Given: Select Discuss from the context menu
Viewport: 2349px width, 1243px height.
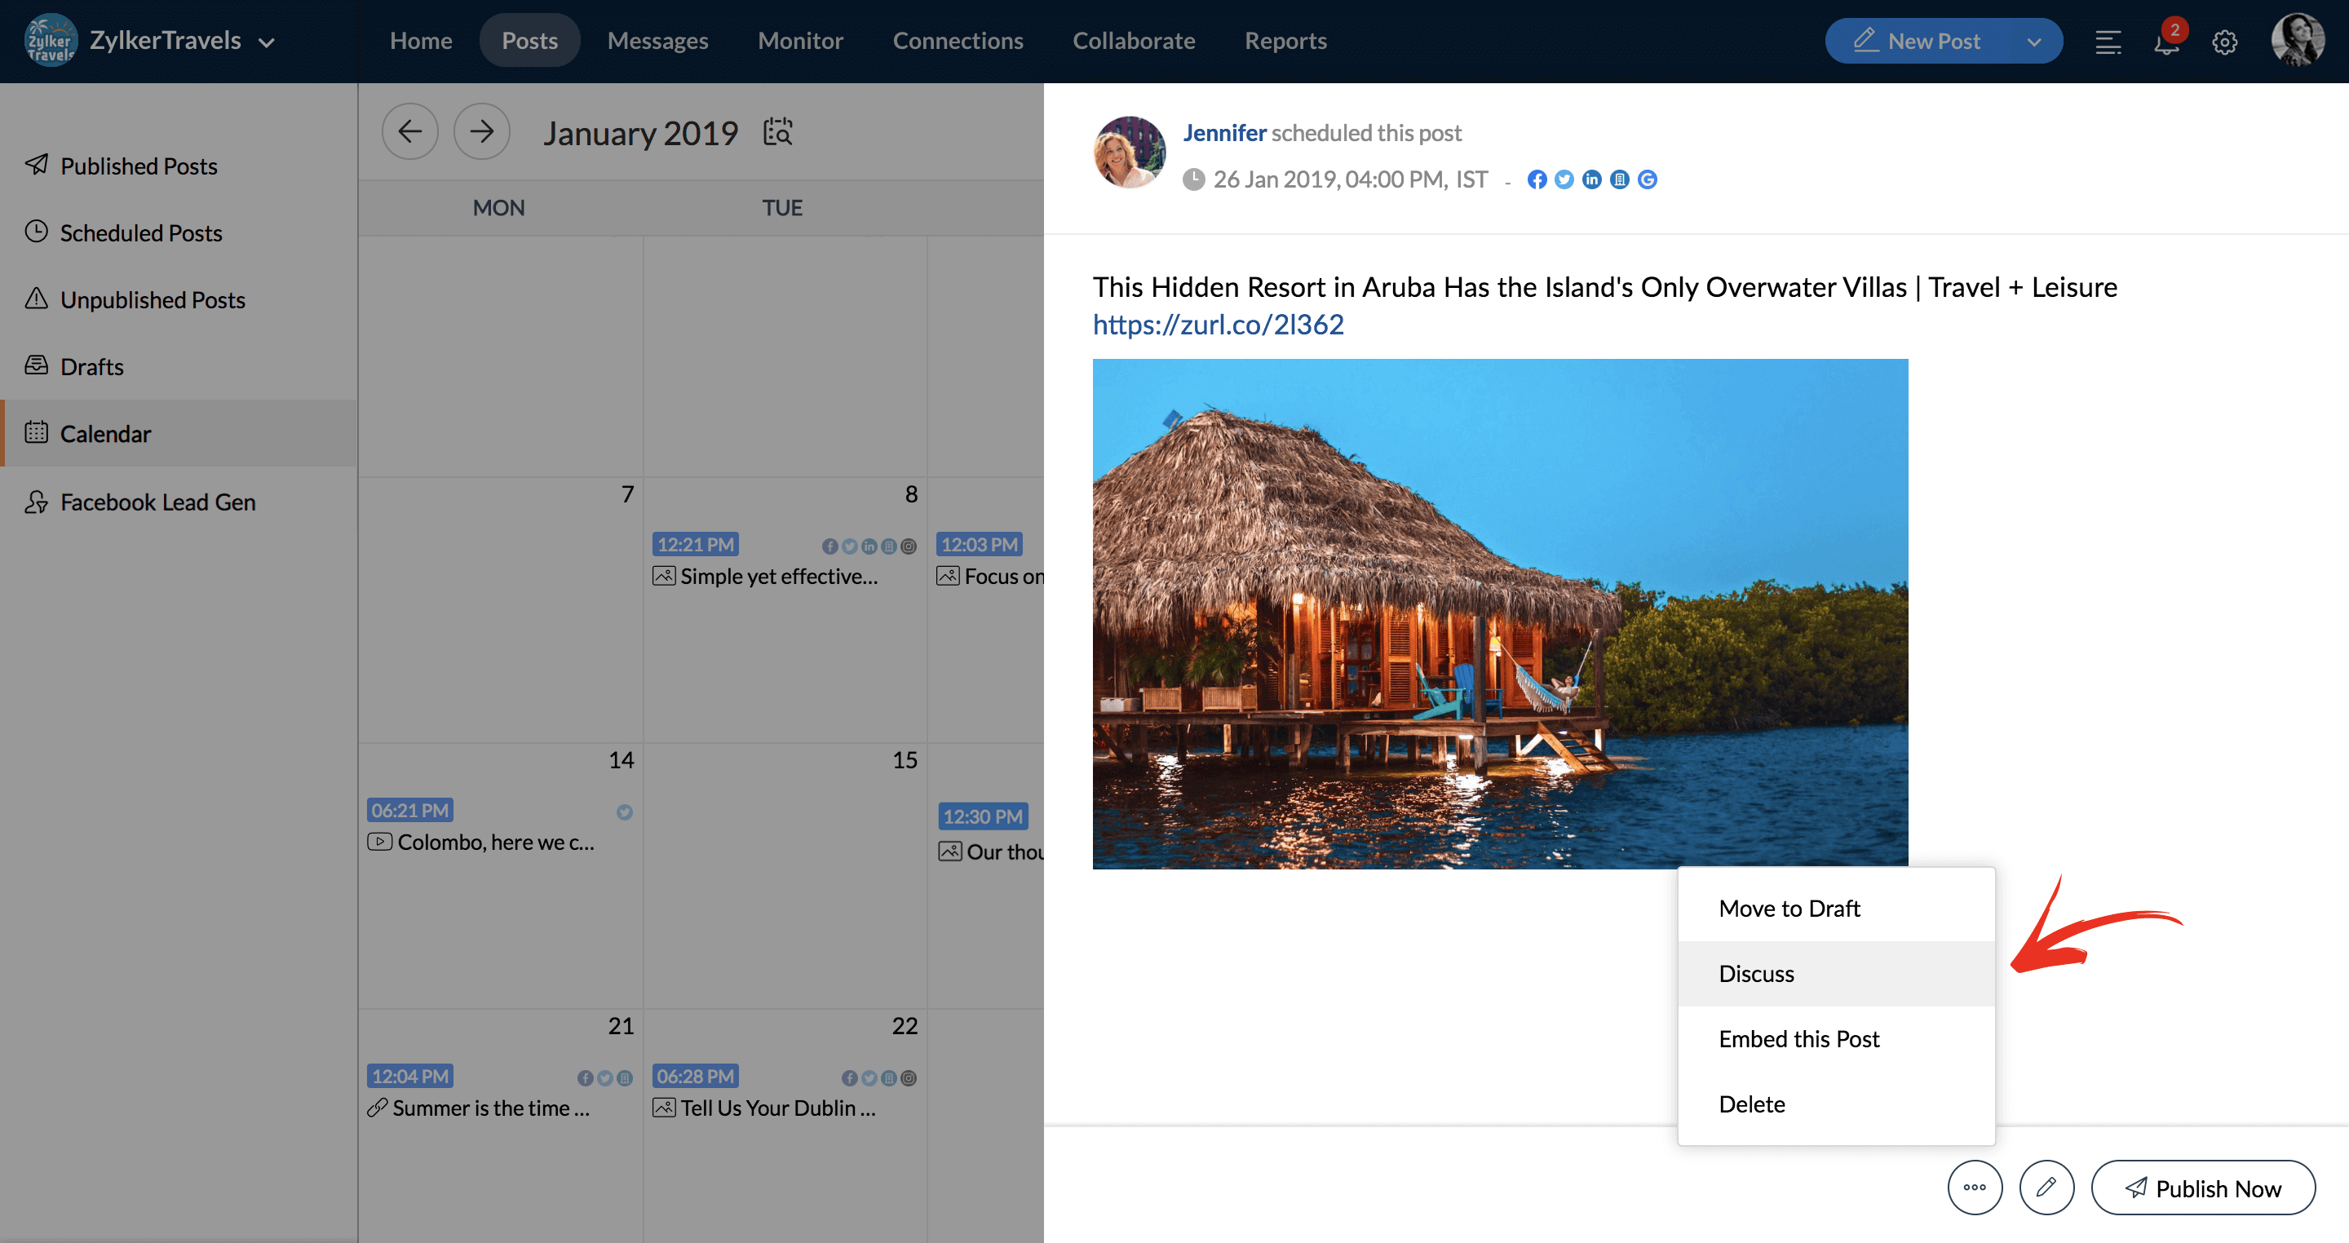Looking at the screenshot, I should [1756, 973].
